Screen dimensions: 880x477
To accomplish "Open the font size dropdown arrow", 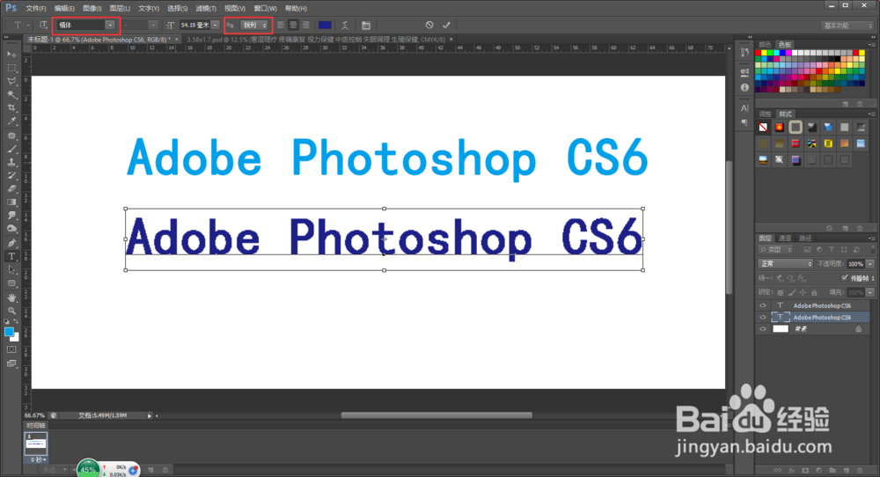I will [x=215, y=26].
